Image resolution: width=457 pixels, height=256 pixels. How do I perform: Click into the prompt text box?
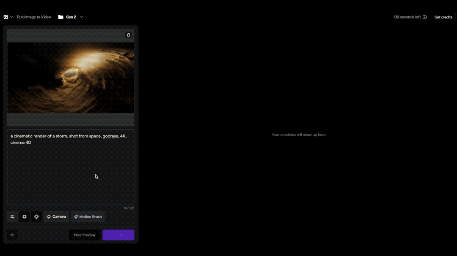[71, 169]
